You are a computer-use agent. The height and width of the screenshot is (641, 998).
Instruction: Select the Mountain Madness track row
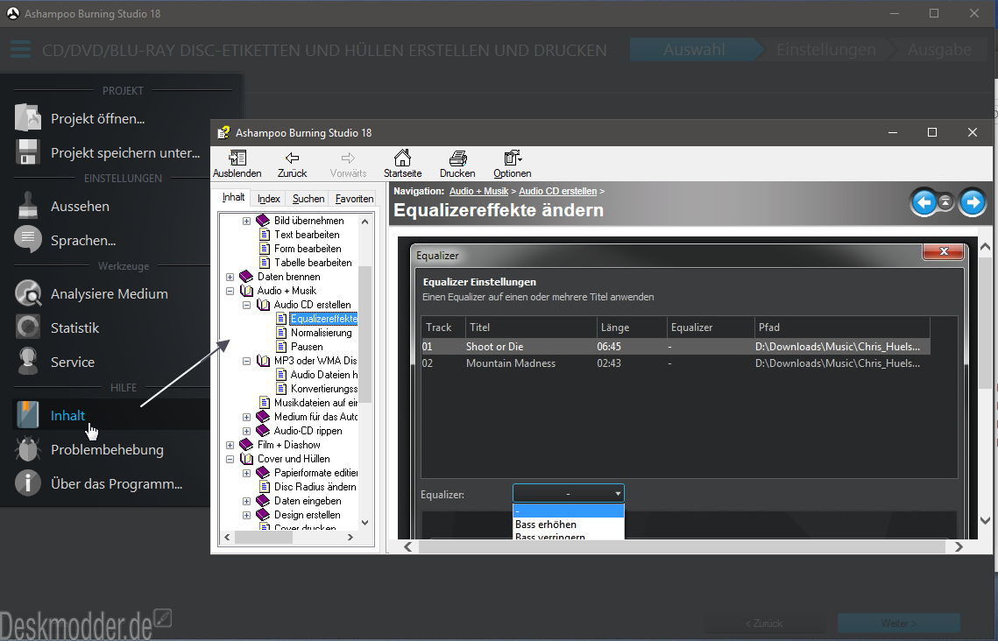(676, 363)
